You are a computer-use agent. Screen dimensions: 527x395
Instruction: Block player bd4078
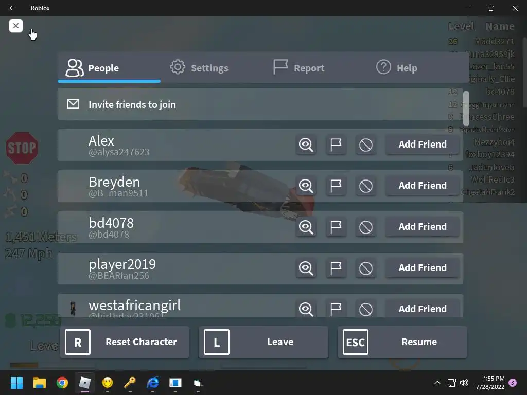point(366,227)
